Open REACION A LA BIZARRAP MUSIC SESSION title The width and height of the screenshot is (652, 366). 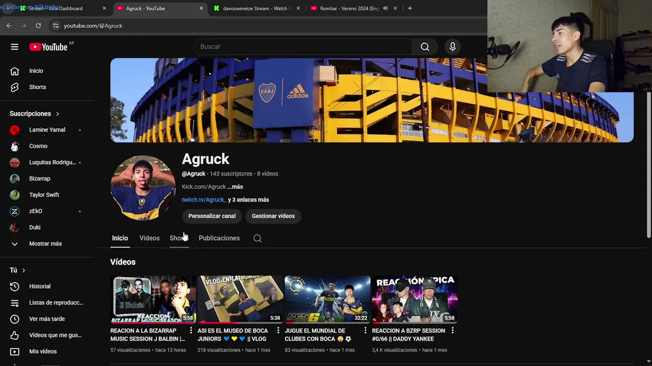tap(148, 334)
